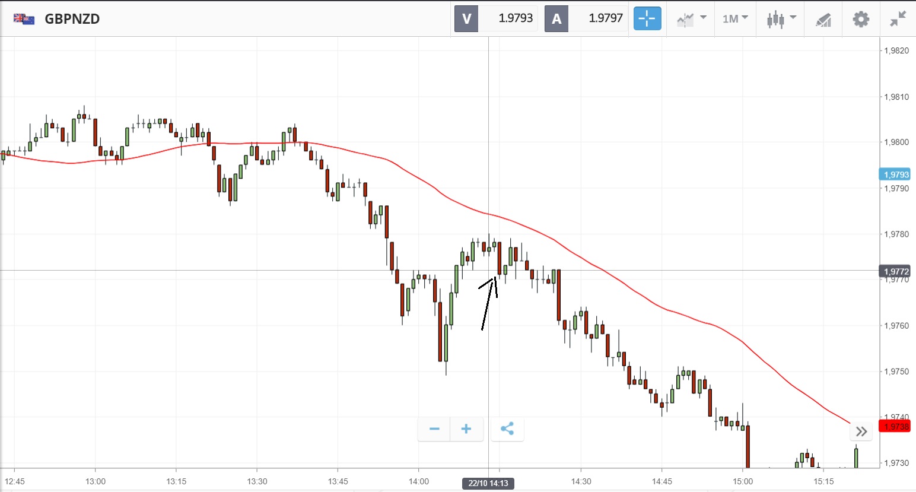Jump to latest candles with double-arrow button
This screenshot has width=916, height=492.
coord(861,431)
